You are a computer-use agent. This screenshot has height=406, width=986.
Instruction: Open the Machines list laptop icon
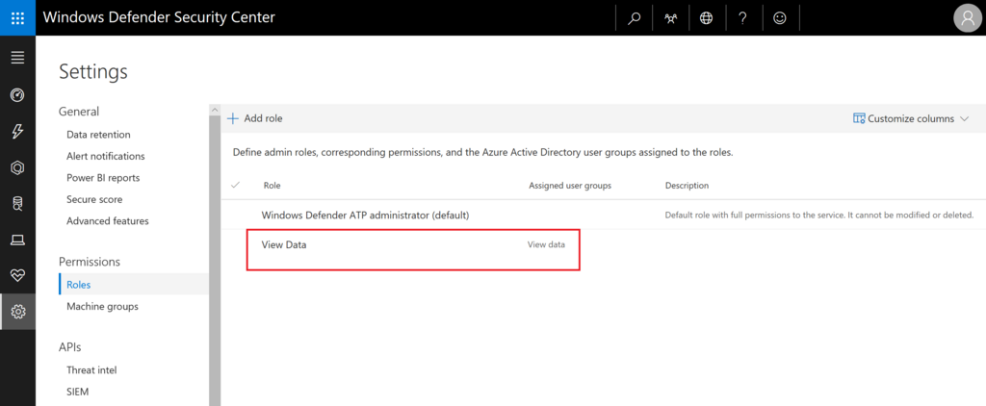(17, 240)
